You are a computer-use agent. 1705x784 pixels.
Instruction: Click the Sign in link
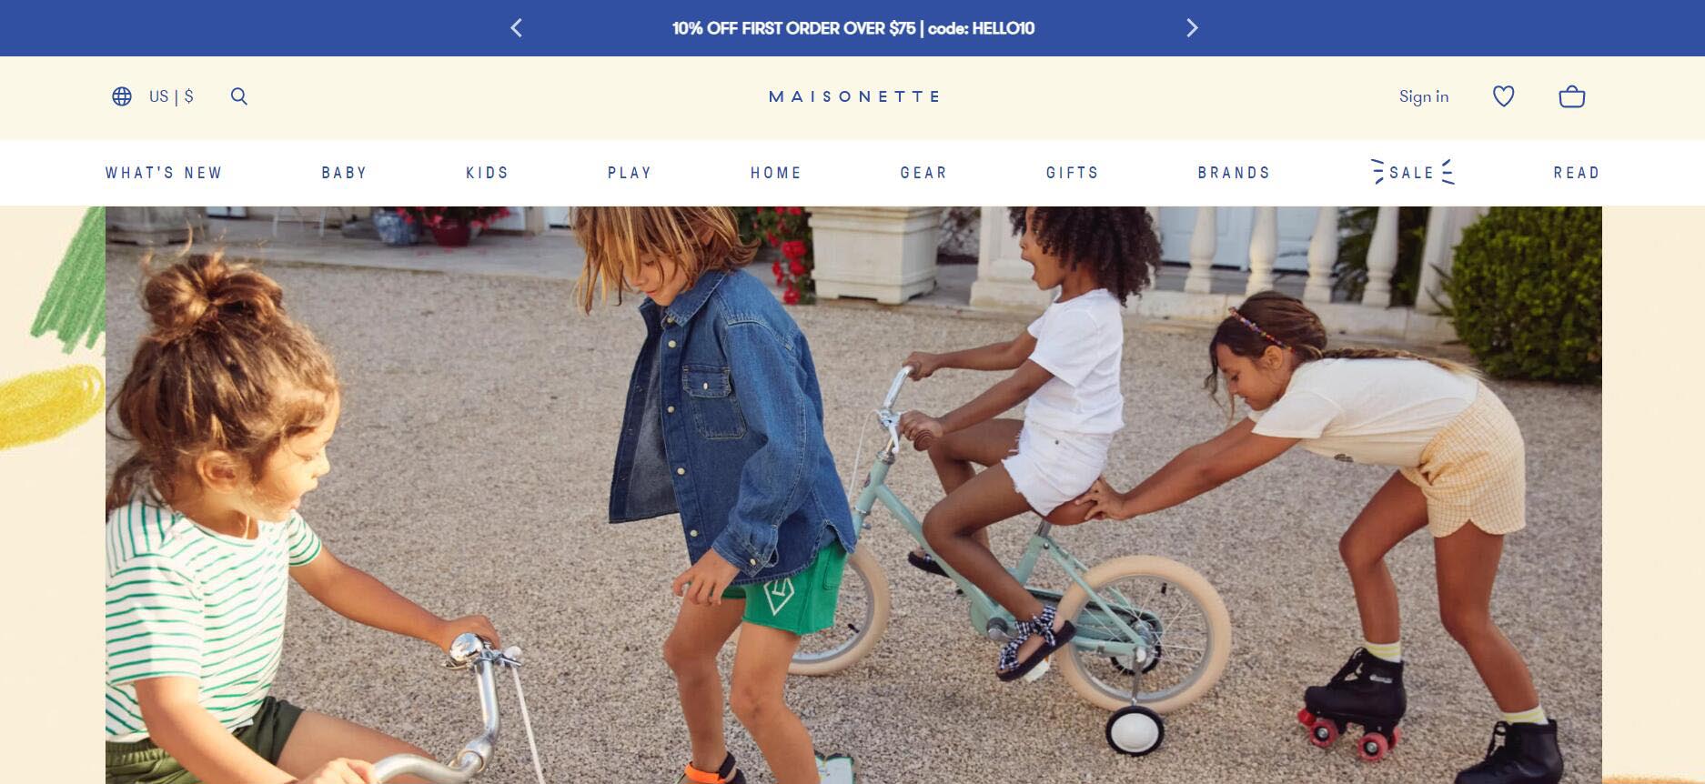1424,96
